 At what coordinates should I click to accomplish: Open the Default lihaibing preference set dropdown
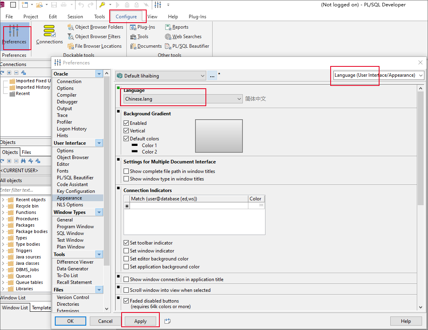pos(161,76)
